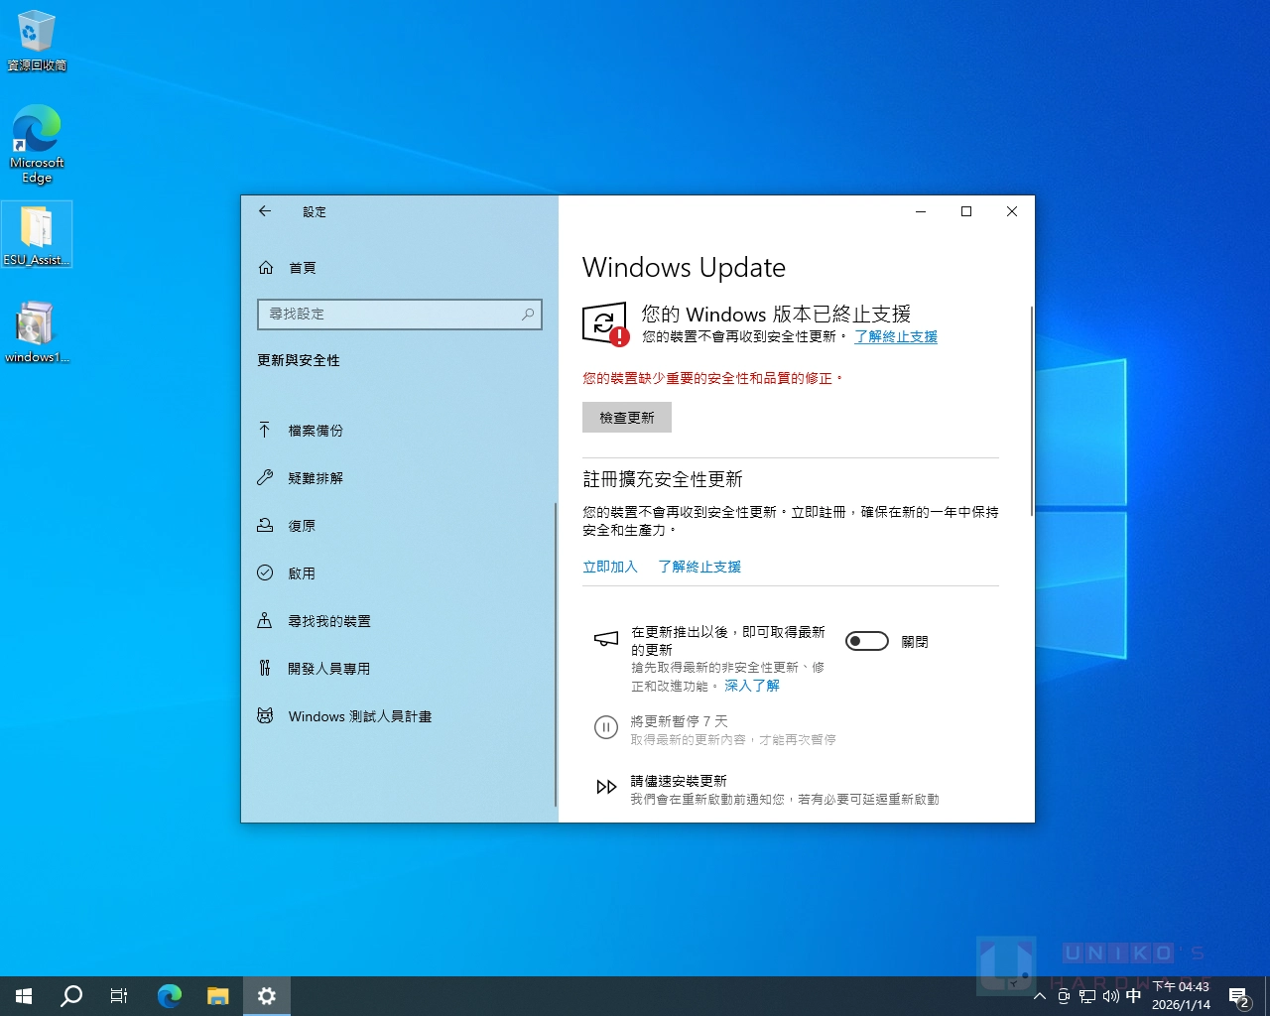Open the Action Center from the taskbar

pos(1238,996)
